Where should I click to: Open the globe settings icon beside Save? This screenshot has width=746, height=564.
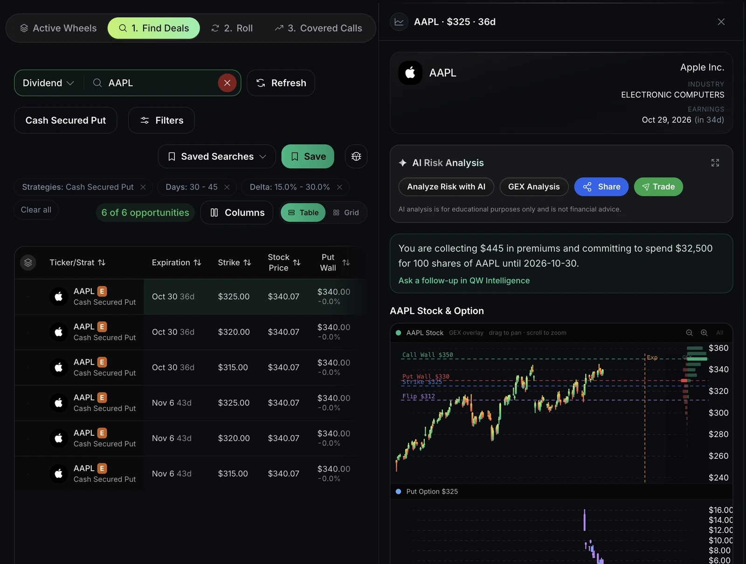(x=356, y=157)
